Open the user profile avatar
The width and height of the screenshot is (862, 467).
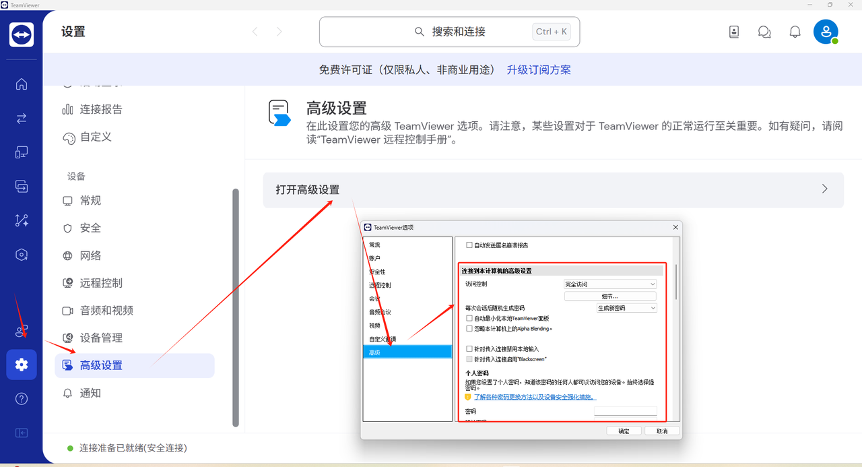coord(826,32)
